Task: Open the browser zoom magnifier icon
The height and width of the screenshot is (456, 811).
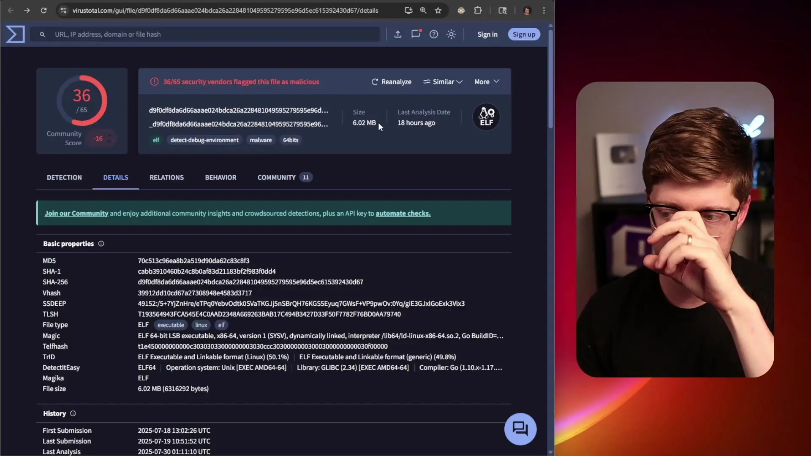Action: point(423,11)
